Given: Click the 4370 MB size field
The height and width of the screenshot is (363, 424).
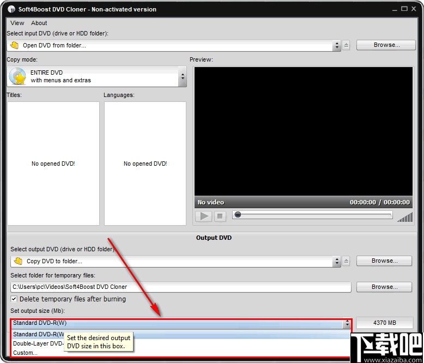Looking at the screenshot, I should click(385, 323).
